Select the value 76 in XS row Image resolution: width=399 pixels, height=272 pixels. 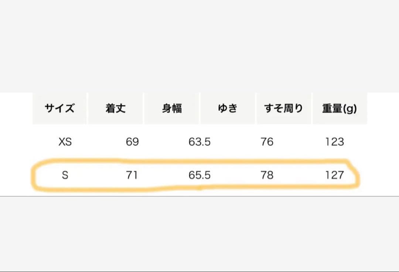pos(267,142)
